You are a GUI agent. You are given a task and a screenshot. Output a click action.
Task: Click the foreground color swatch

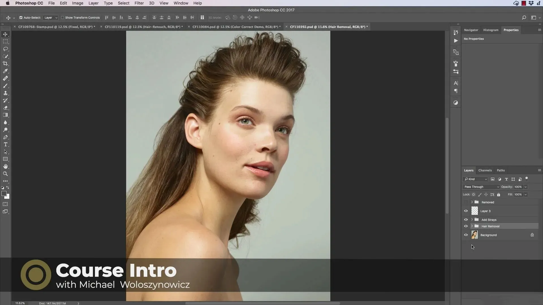click(x=4, y=194)
